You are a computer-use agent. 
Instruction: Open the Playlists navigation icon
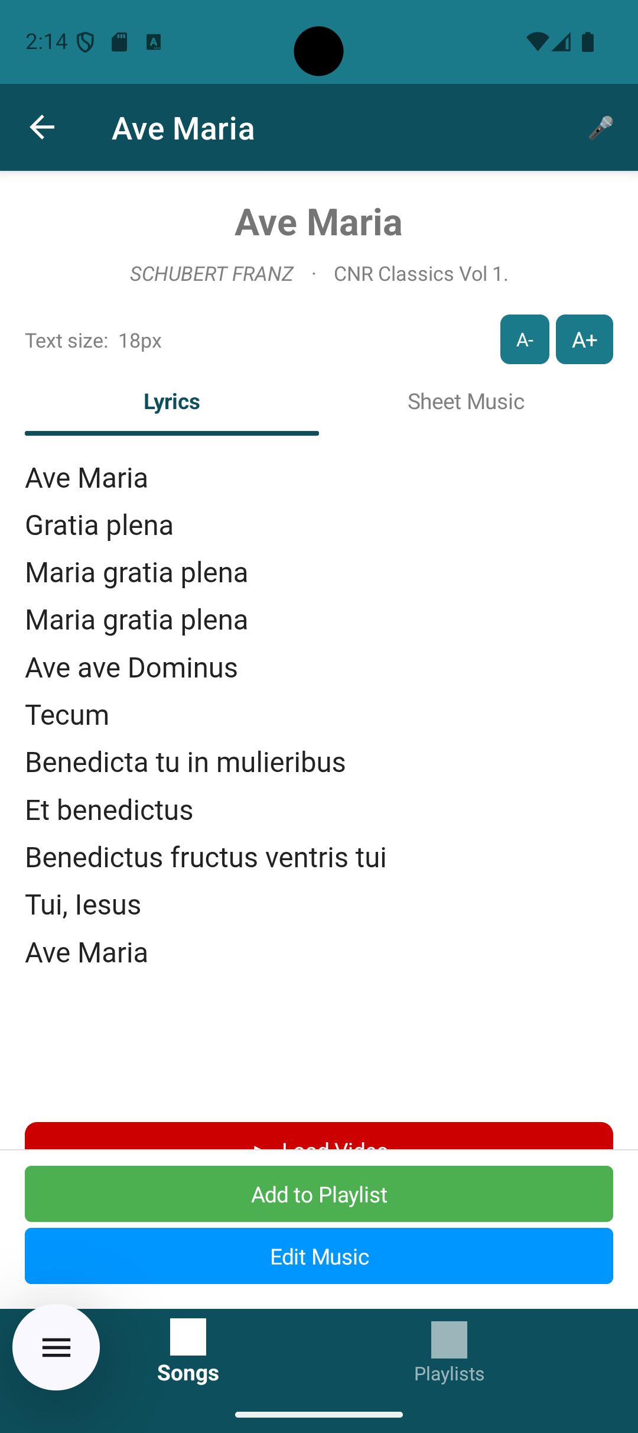pyautogui.click(x=449, y=1340)
